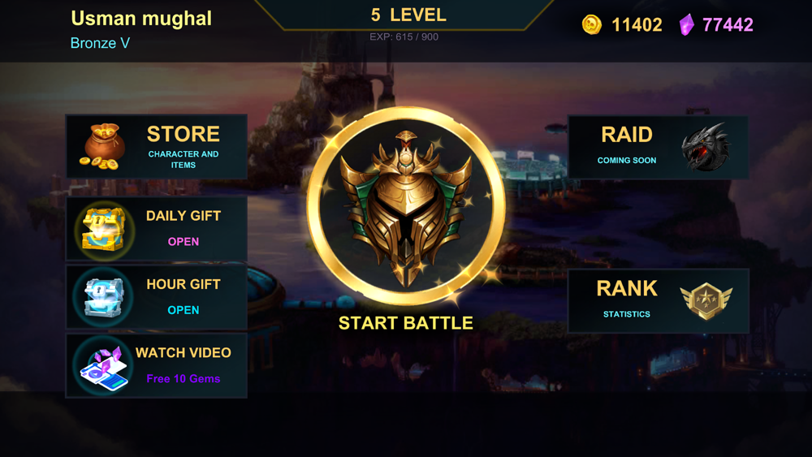812x457 pixels.
Task: Tap the purple gem currency icon
Action: pyautogui.click(x=687, y=24)
